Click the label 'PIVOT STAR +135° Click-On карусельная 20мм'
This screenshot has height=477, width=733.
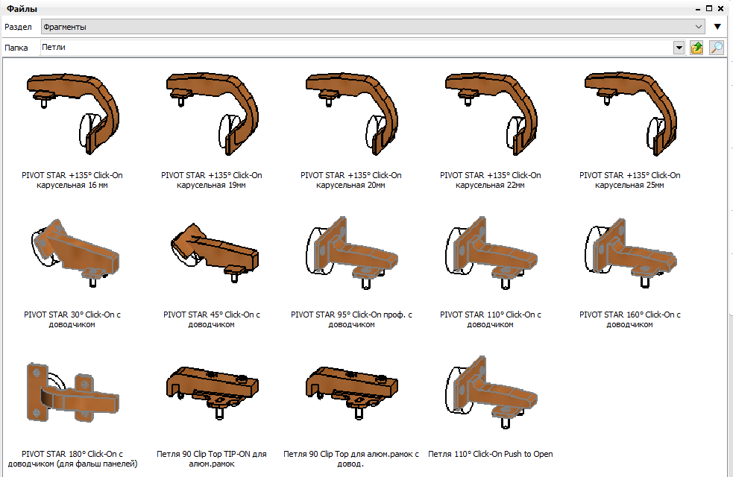click(350, 180)
